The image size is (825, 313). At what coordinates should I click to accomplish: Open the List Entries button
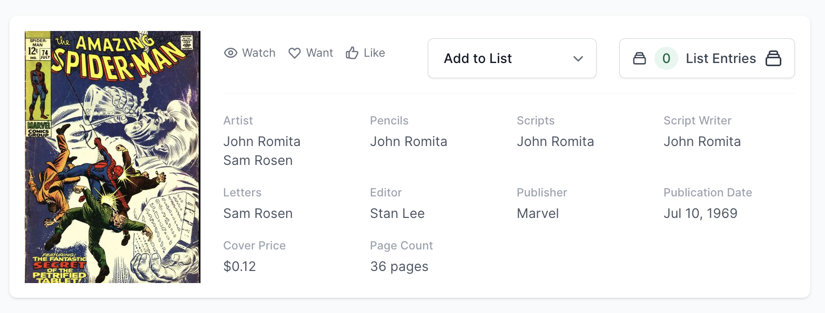point(707,58)
